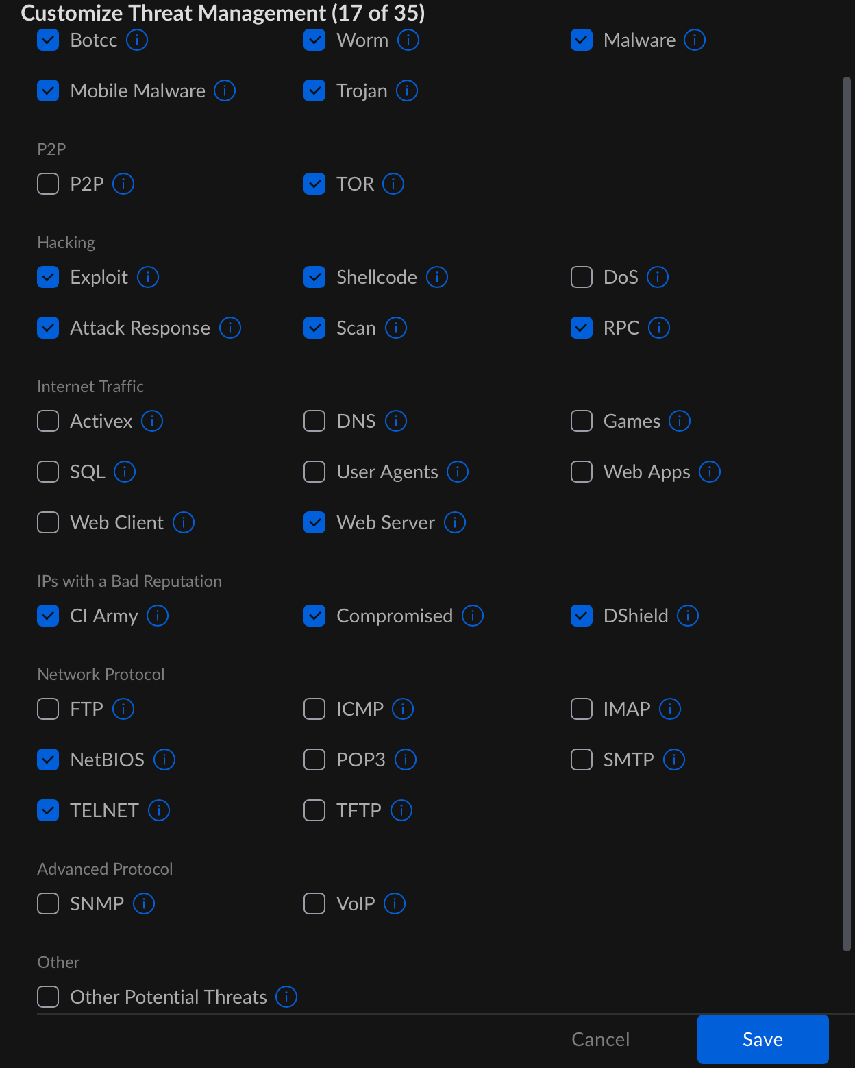The image size is (855, 1068).
Task: Enable the P2P checkbox
Action: 48,184
